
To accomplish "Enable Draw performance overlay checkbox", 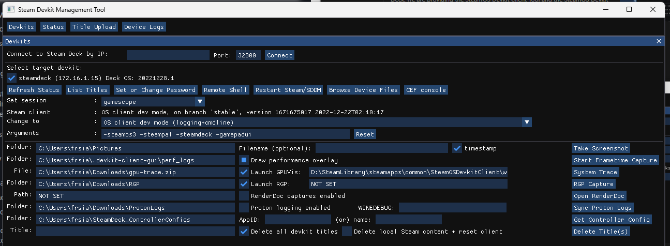I will 244,160.
